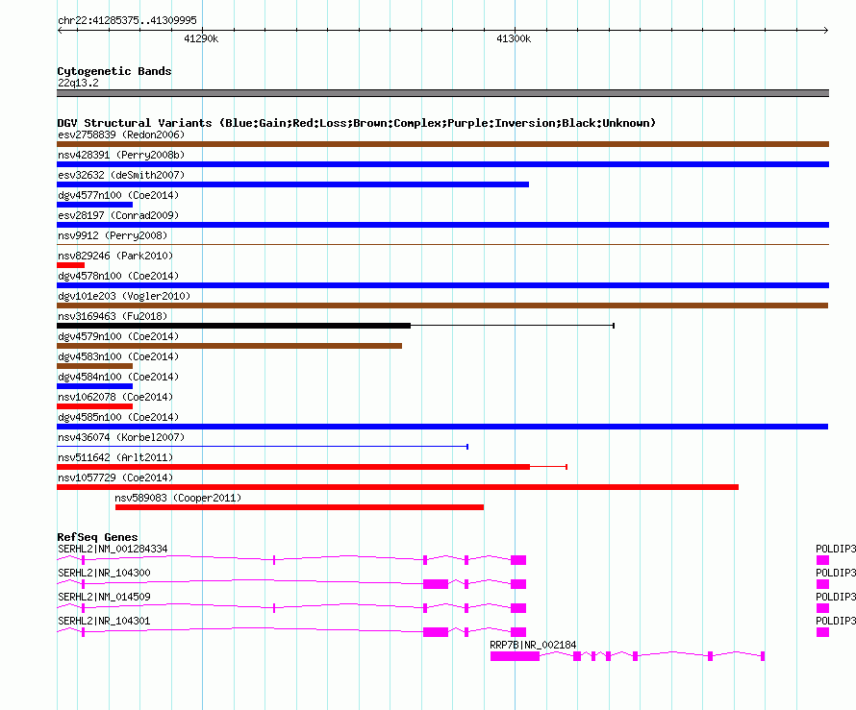Open variant nsv436074 (Korbel2007) label
This screenshot has width=856, height=710.
(121, 437)
